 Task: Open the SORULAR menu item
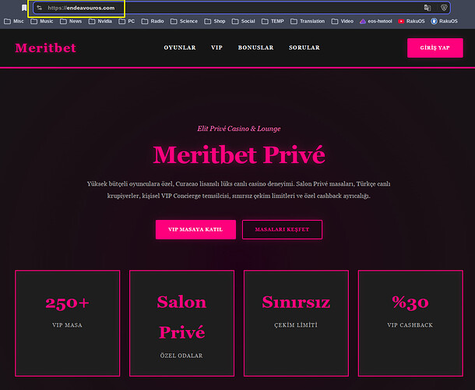pos(304,48)
